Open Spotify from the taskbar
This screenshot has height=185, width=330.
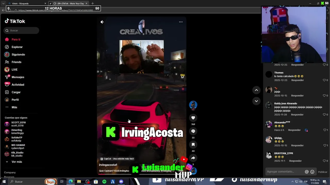[x=104, y=182]
